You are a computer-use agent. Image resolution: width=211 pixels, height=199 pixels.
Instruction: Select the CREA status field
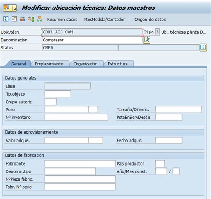click(80, 48)
